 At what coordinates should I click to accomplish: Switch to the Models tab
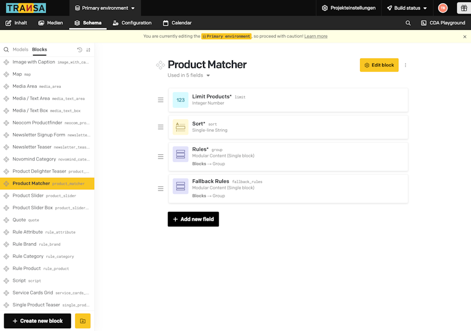coord(20,49)
